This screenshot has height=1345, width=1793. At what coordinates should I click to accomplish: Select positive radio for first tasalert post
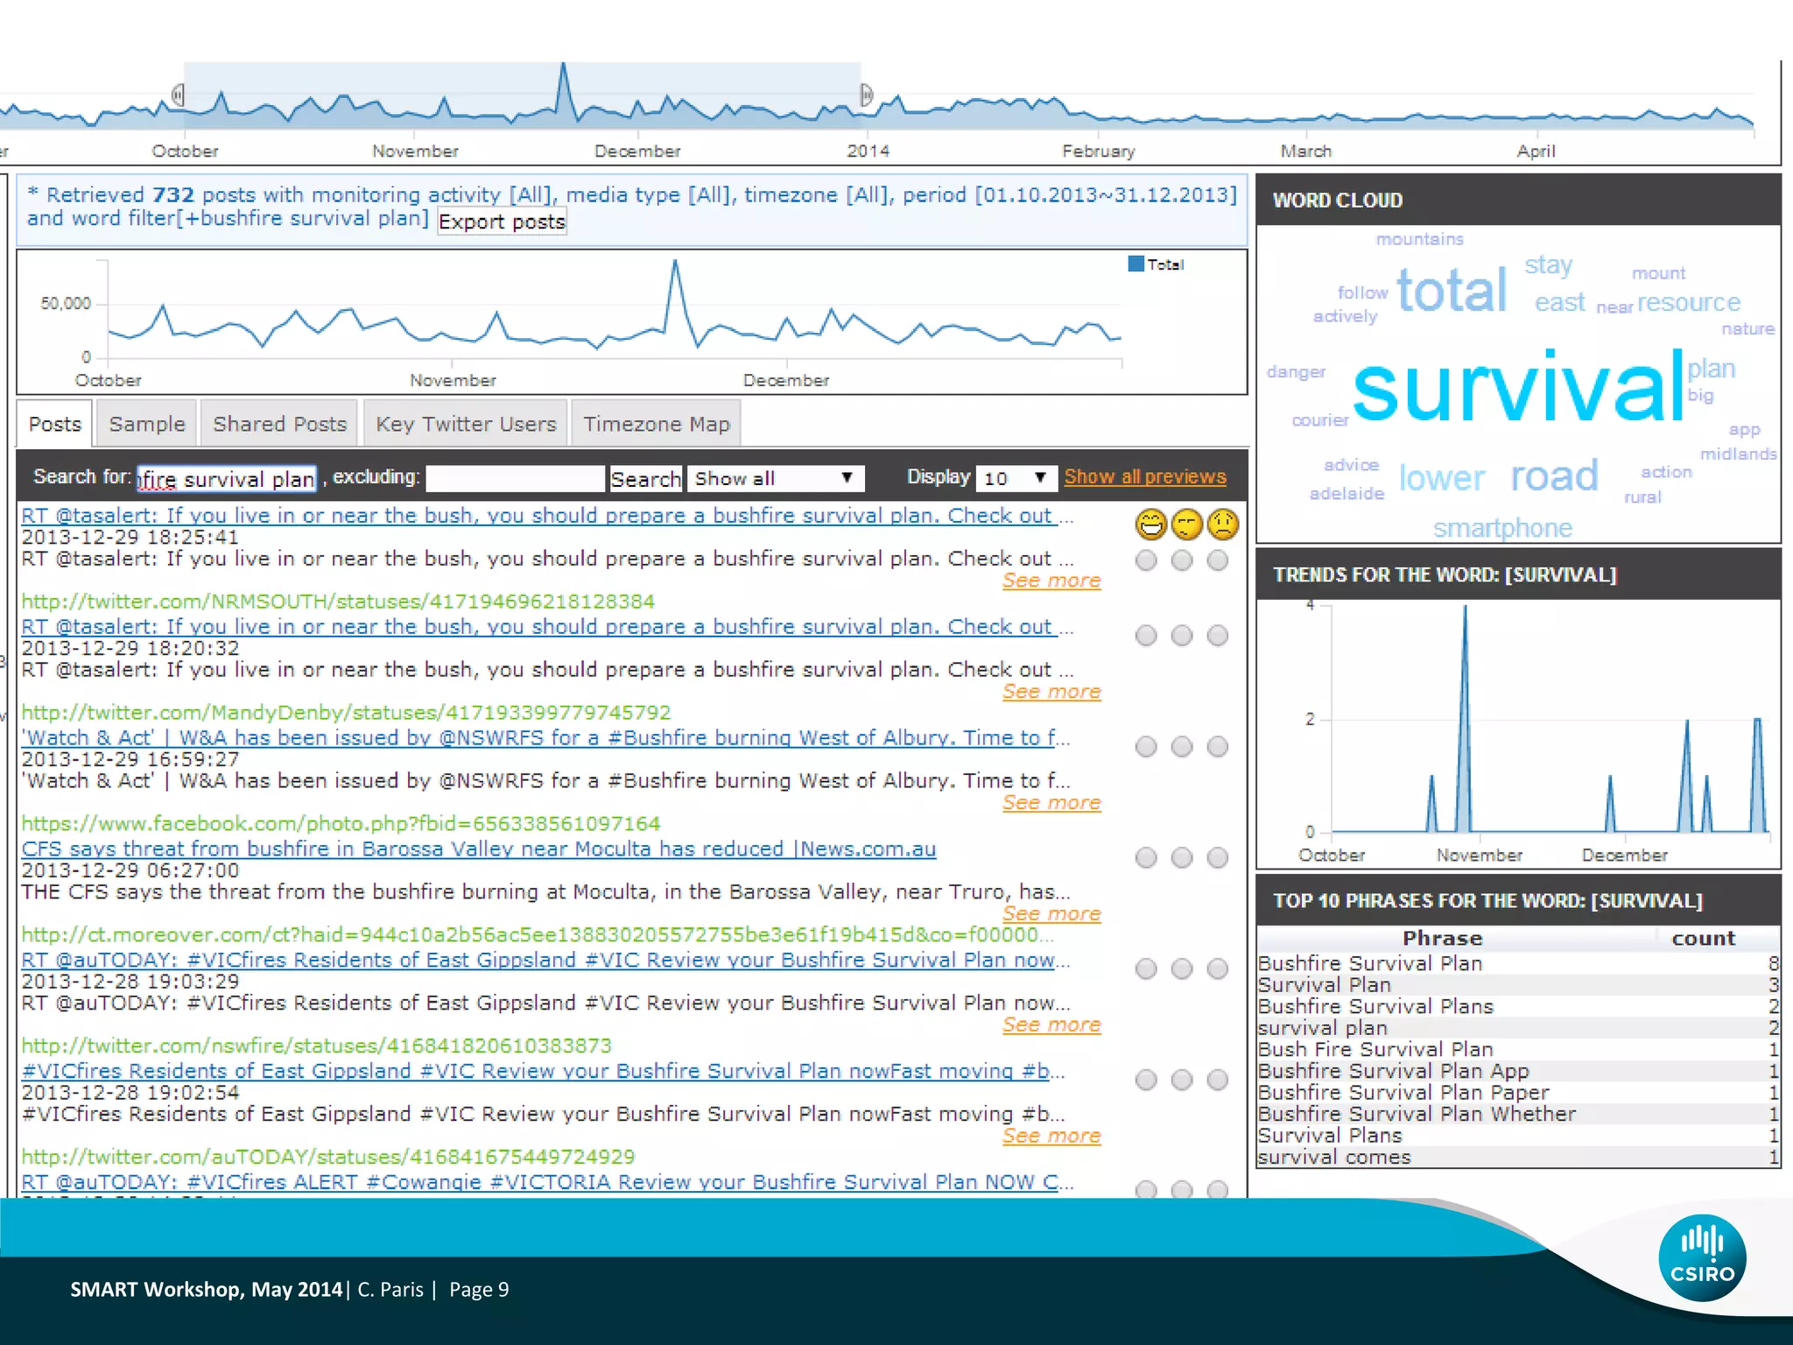tap(1146, 560)
